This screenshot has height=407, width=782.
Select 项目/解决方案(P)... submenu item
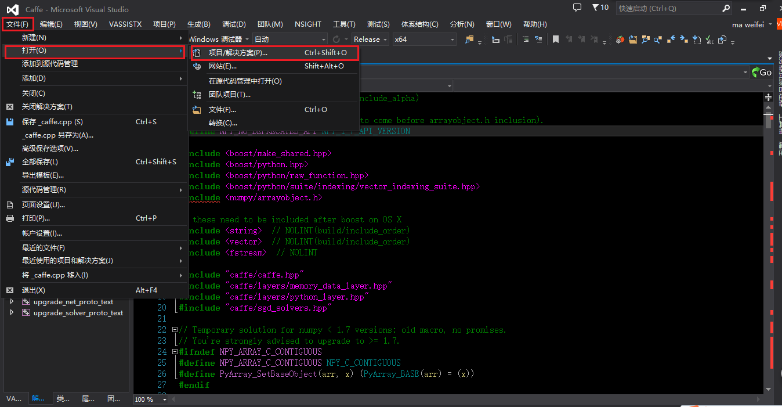(x=274, y=53)
